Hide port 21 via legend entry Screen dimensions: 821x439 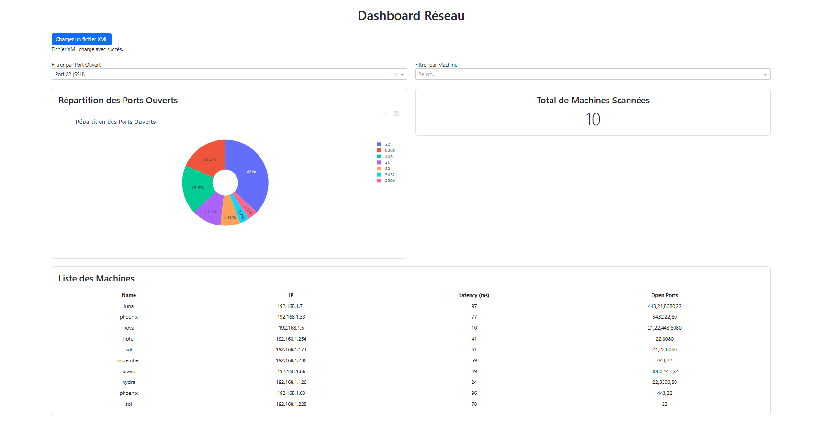coord(387,162)
